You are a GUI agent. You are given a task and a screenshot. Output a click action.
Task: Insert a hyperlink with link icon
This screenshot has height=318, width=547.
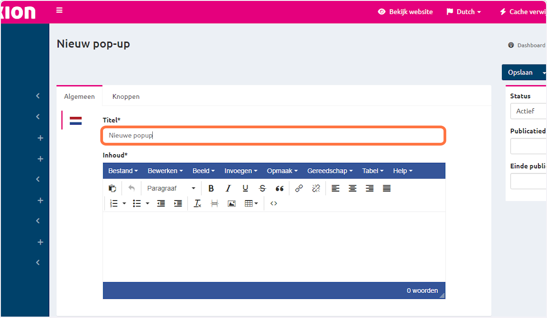(299, 188)
